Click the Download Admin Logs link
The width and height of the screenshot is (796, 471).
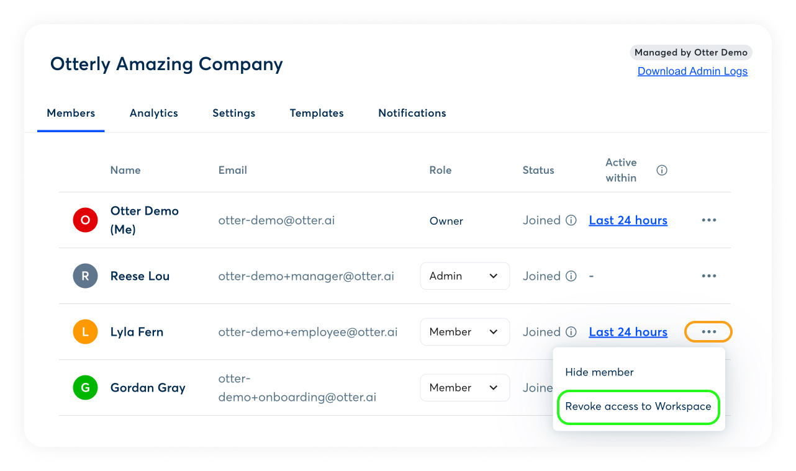(692, 71)
